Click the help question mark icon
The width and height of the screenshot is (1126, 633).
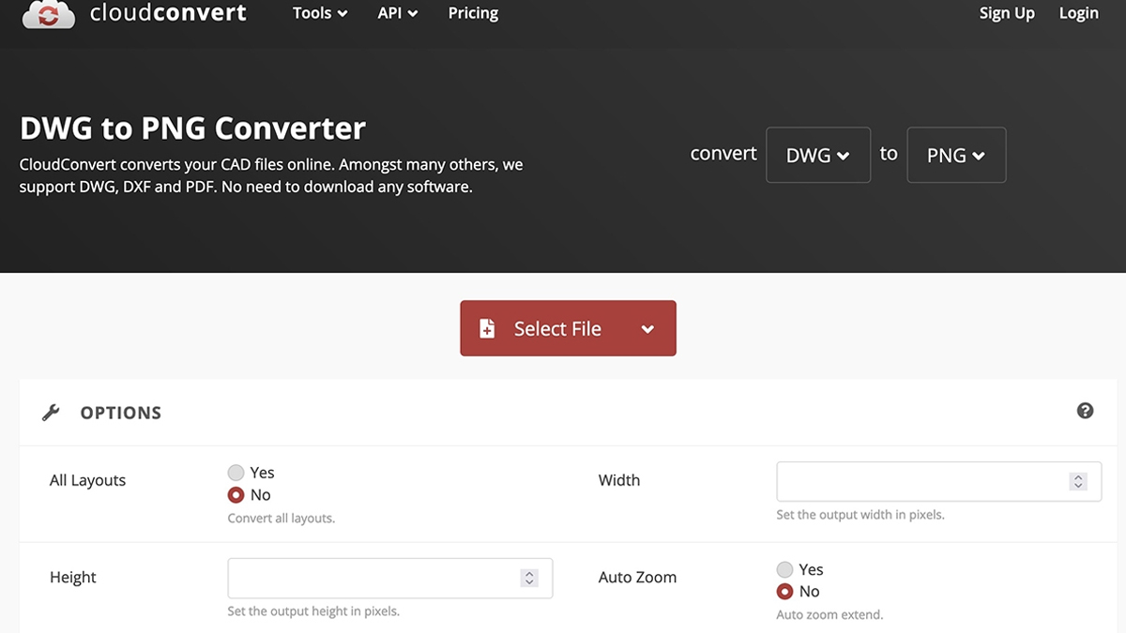tap(1085, 411)
